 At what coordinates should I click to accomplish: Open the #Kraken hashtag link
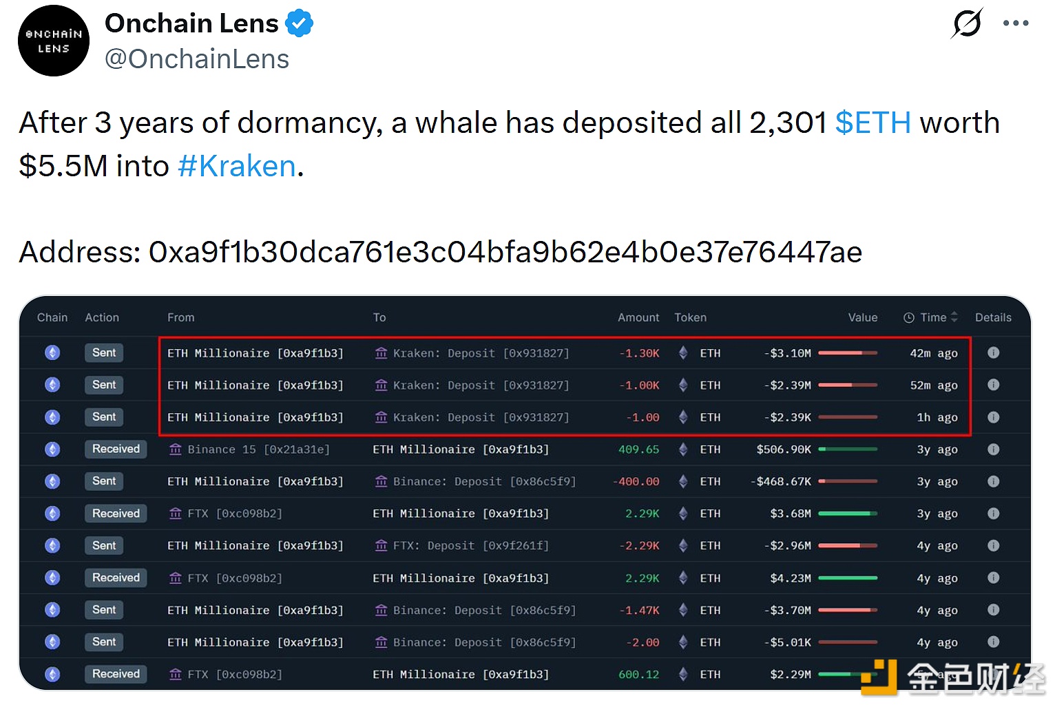click(x=237, y=167)
